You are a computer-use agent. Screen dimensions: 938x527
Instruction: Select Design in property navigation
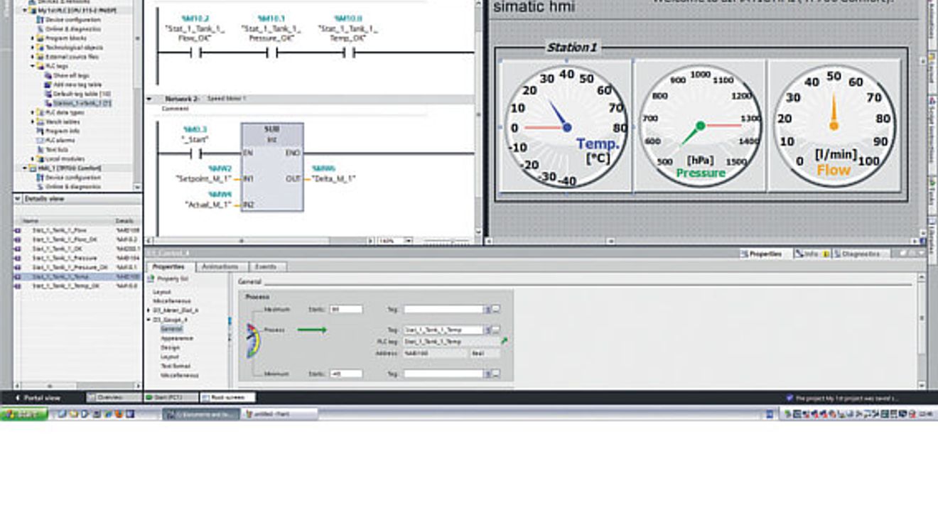170,347
